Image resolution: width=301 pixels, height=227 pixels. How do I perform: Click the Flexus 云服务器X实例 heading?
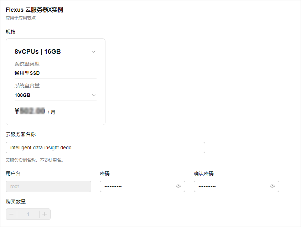coord(34,10)
